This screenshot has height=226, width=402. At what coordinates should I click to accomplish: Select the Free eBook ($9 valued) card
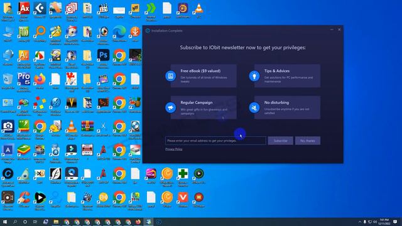204,76
